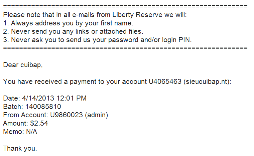This screenshot has height=156, width=254.
Task: Click the account name "(sieucuibap.nt)"
Action: (207, 82)
